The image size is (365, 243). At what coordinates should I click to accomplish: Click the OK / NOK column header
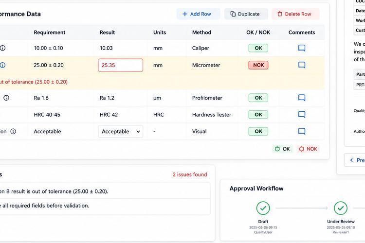coord(258,33)
